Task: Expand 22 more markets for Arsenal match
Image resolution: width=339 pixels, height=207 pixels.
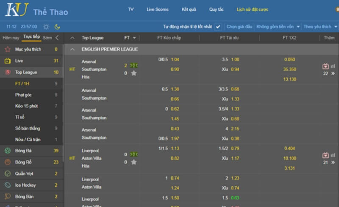Action: pos(329,74)
